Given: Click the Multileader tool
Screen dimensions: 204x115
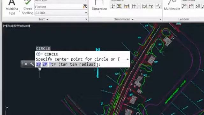Looking at the screenshot, I should point(172,5).
